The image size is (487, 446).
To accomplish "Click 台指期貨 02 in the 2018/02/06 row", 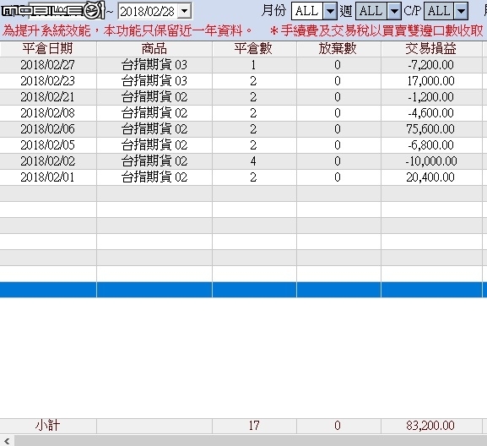I will [x=154, y=129].
